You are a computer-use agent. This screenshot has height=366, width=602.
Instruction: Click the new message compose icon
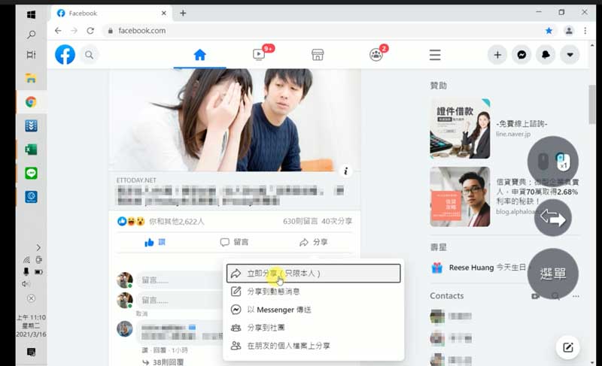click(568, 347)
